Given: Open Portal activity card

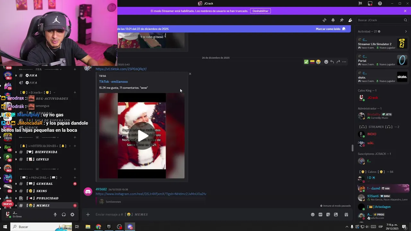Looking at the screenshot, I should click(383, 60).
